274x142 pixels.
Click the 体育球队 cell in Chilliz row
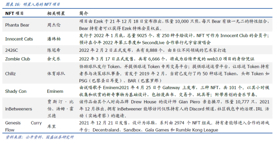click(x=56, y=74)
